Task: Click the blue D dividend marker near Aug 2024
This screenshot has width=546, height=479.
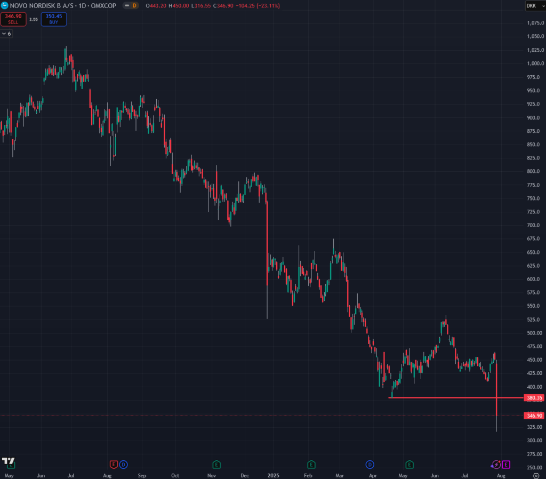Action: [124, 465]
